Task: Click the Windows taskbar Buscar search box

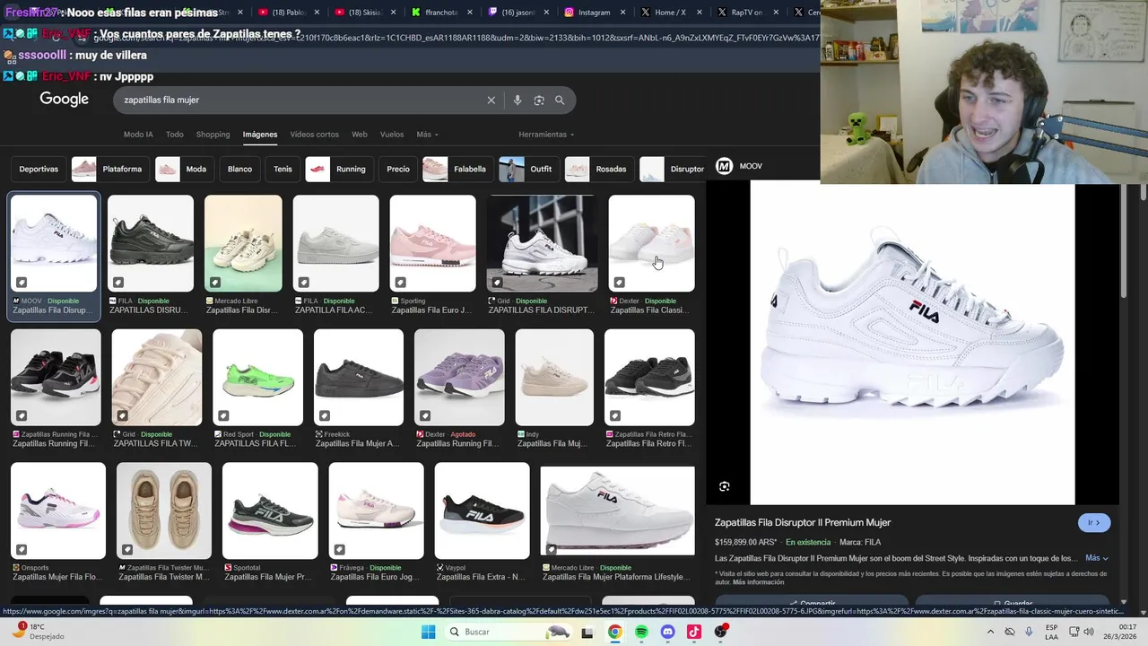Action: 508,632
